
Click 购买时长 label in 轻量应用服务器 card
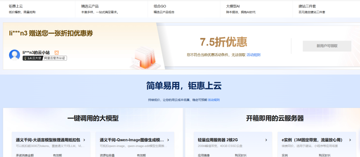241,155
